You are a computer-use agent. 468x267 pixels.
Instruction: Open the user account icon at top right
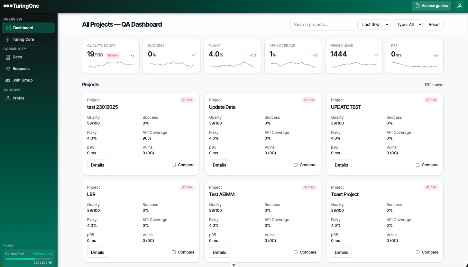460,6
